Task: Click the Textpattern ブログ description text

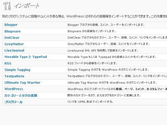Action: (117, 76)
